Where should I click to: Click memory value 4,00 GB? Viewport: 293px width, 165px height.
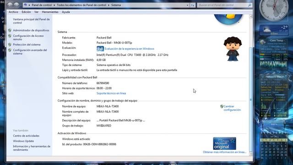click(x=101, y=60)
